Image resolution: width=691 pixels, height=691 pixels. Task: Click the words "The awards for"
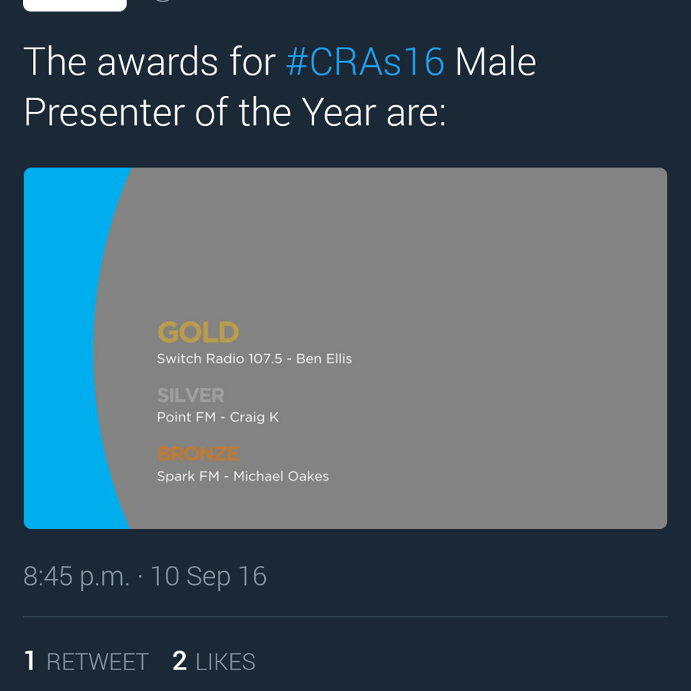(x=150, y=62)
